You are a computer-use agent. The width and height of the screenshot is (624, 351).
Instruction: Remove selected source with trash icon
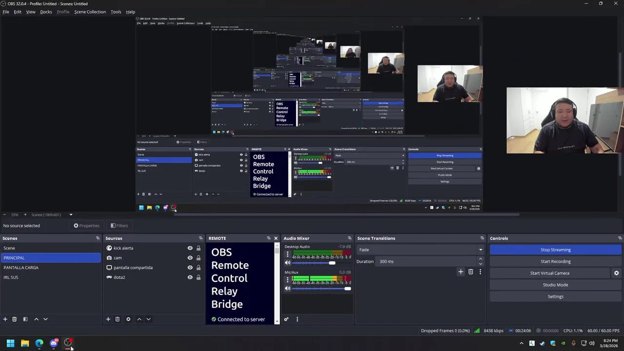[117, 319]
